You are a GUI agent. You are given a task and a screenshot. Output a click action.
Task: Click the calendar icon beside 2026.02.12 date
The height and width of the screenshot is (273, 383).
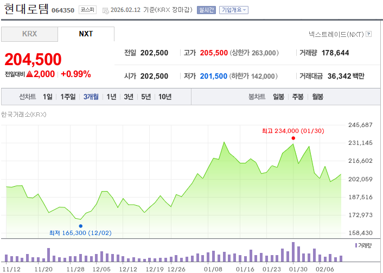tap(106, 11)
